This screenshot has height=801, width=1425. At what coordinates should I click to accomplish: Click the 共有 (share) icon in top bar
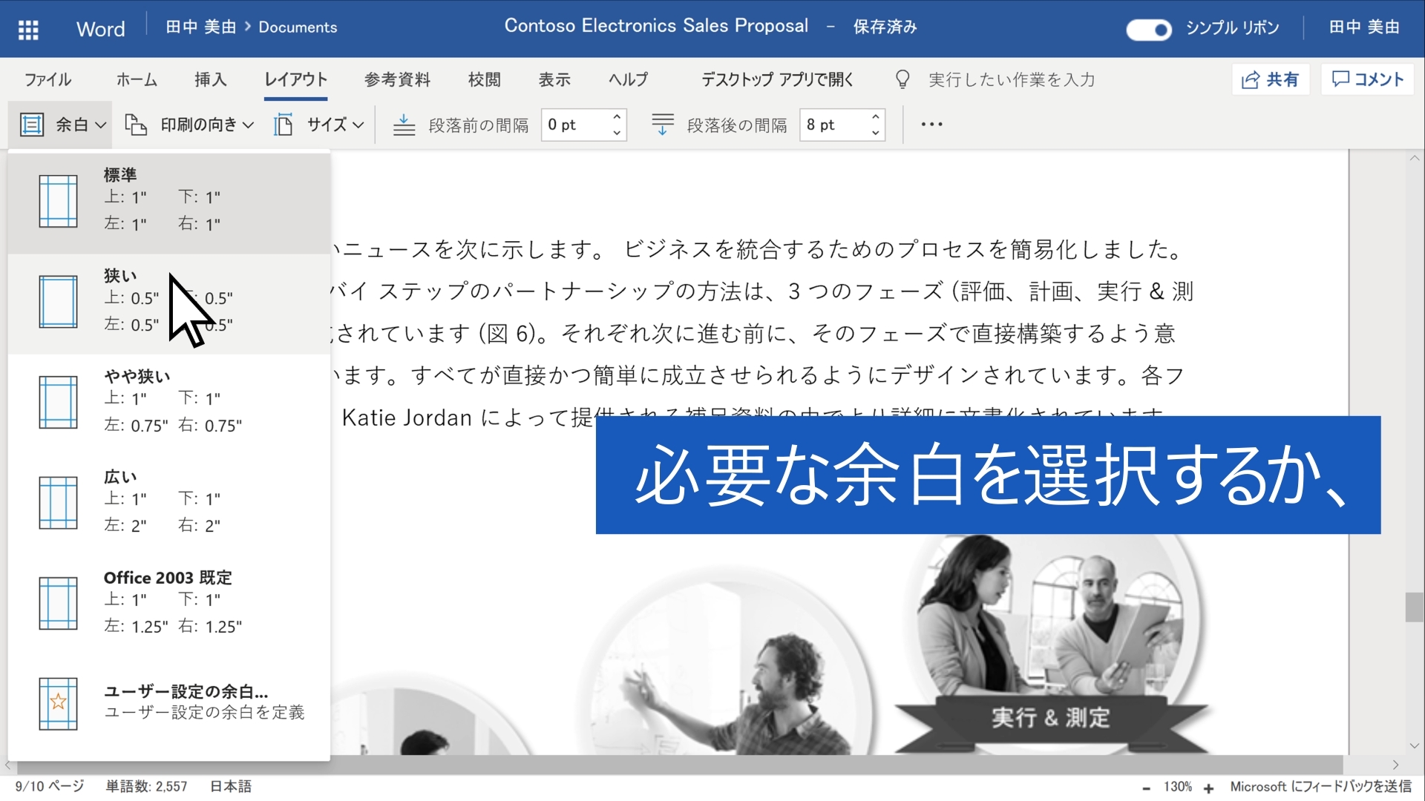click(x=1272, y=80)
